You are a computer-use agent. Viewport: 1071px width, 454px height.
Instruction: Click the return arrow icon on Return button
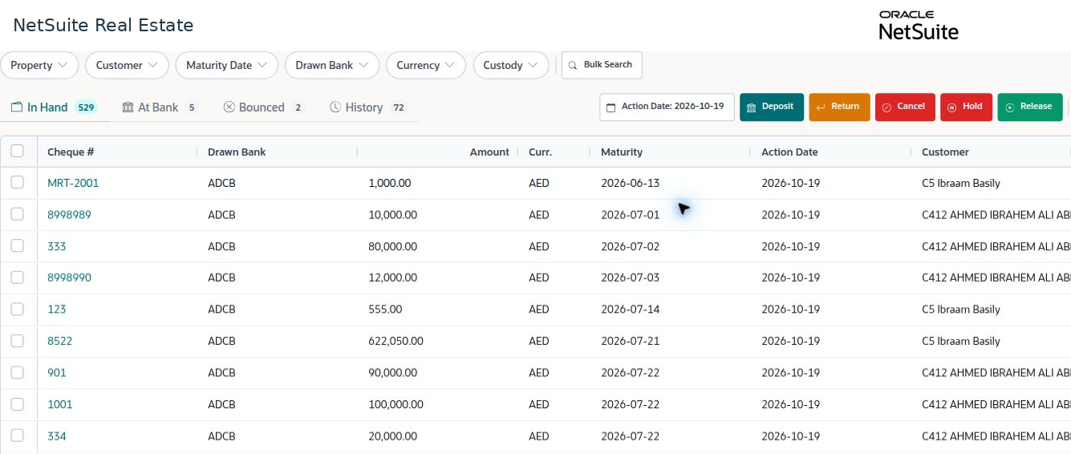click(821, 107)
